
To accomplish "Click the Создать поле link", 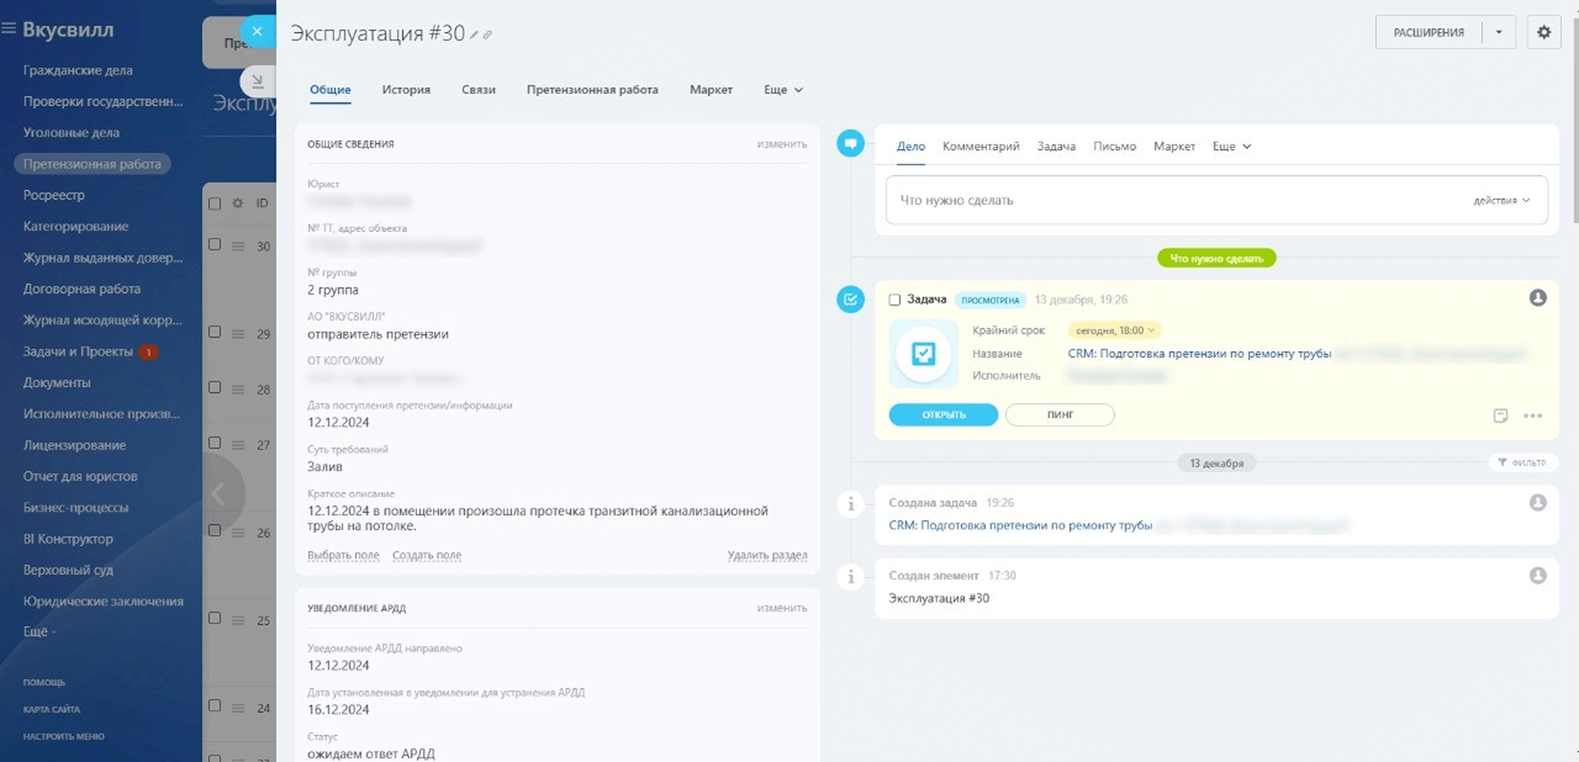I will (x=426, y=555).
